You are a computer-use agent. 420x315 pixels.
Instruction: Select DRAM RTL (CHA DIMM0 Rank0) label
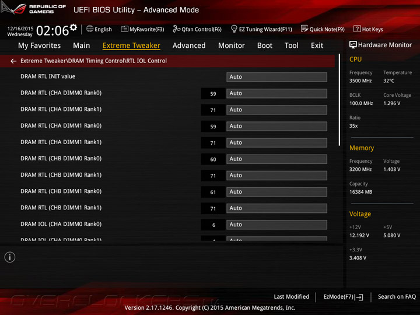(61, 93)
